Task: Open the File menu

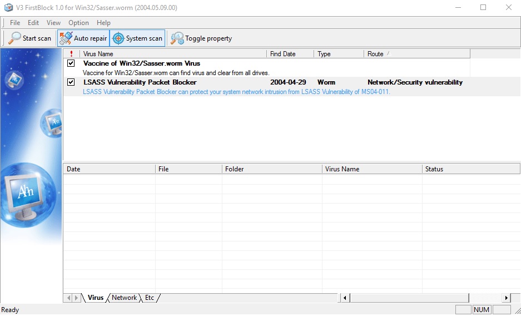Action: (x=15, y=23)
